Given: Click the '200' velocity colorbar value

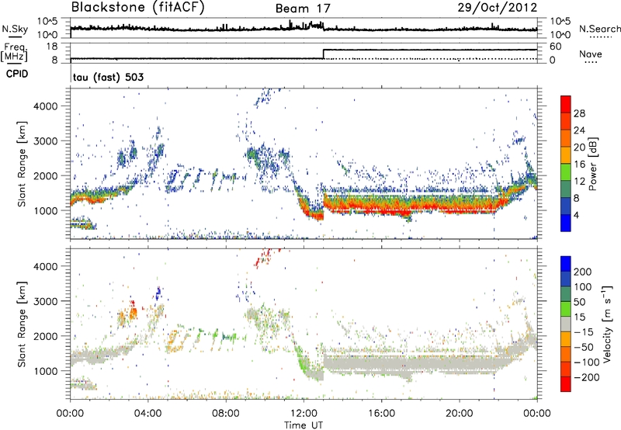Looking at the screenshot, I should [x=583, y=272].
